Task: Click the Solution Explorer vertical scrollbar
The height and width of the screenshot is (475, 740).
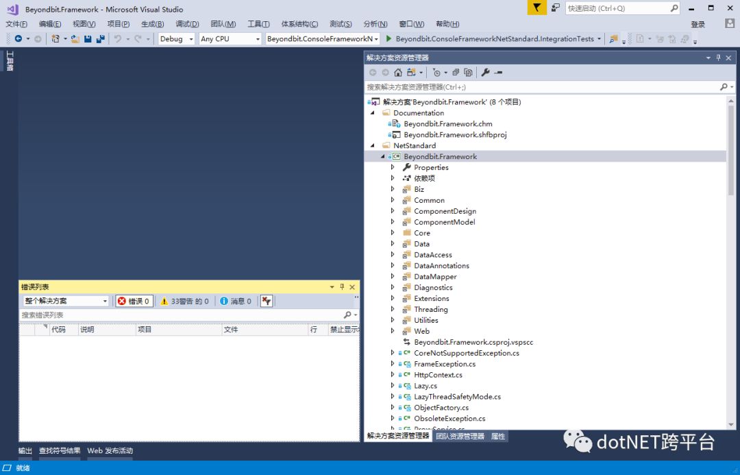Action: (x=731, y=150)
